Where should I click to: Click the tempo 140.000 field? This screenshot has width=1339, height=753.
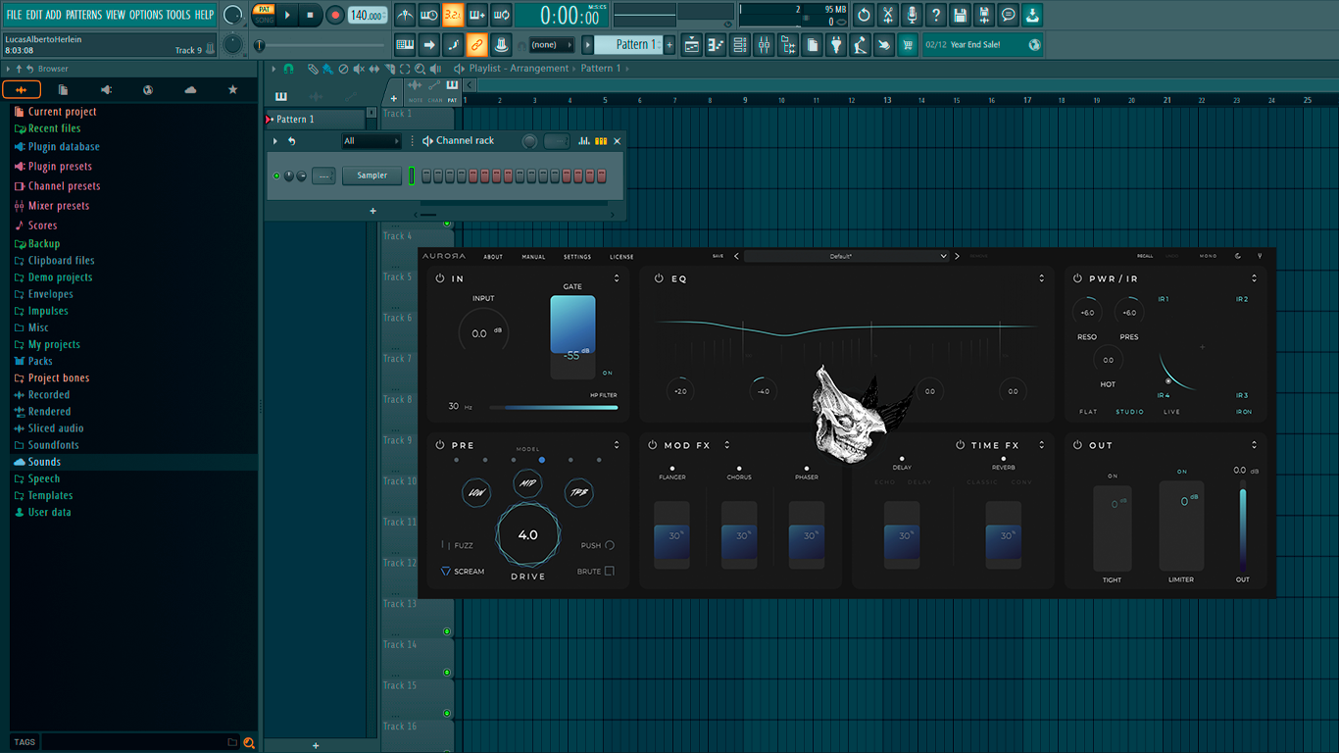click(x=367, y=15)
